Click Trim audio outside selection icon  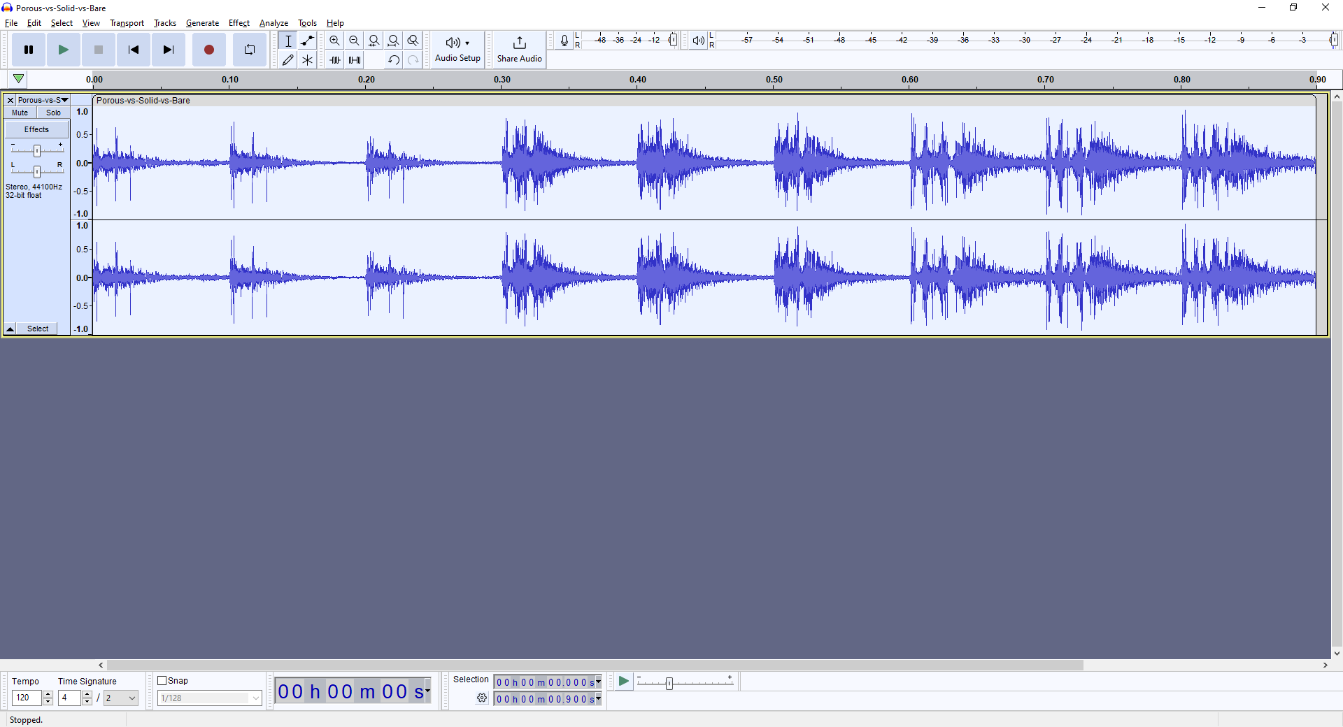click(335, 60)
